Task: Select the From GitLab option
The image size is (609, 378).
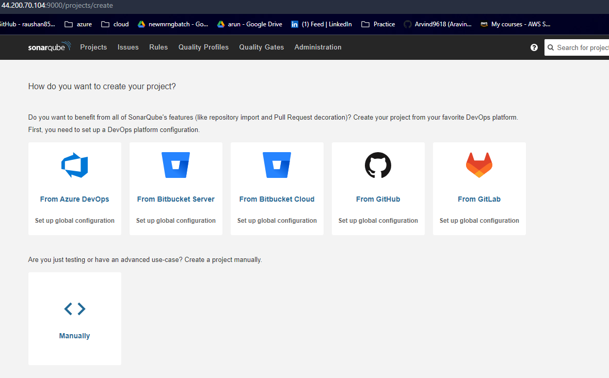Action: point(479,199)
